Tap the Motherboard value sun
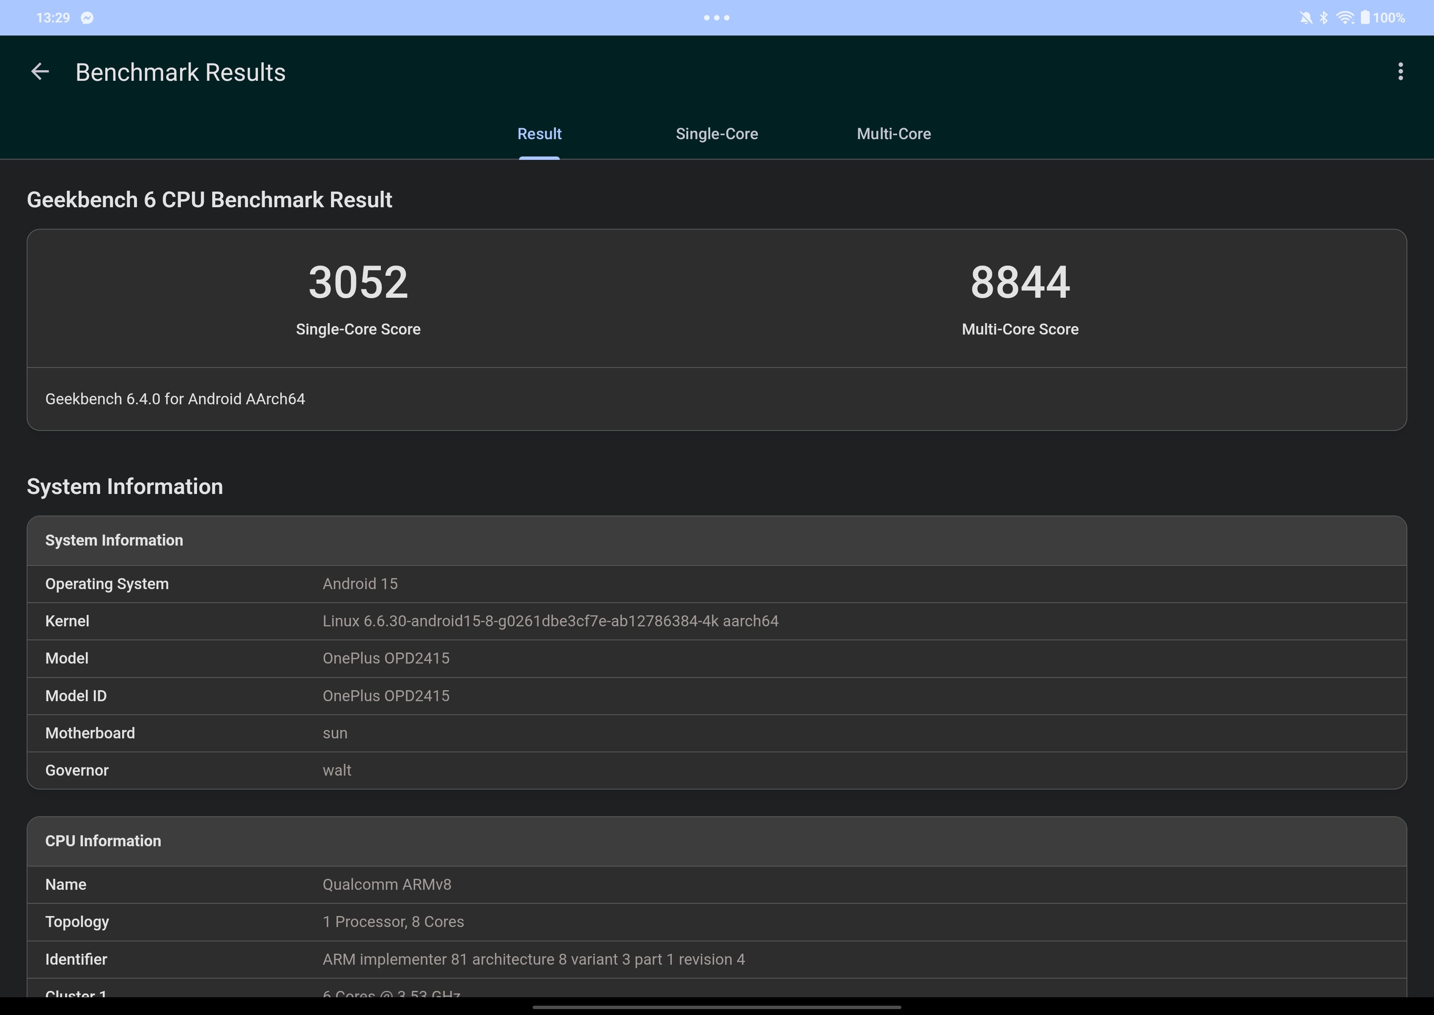The width and height of the screenshot is (1434, 1015). [x=335, y=733]
